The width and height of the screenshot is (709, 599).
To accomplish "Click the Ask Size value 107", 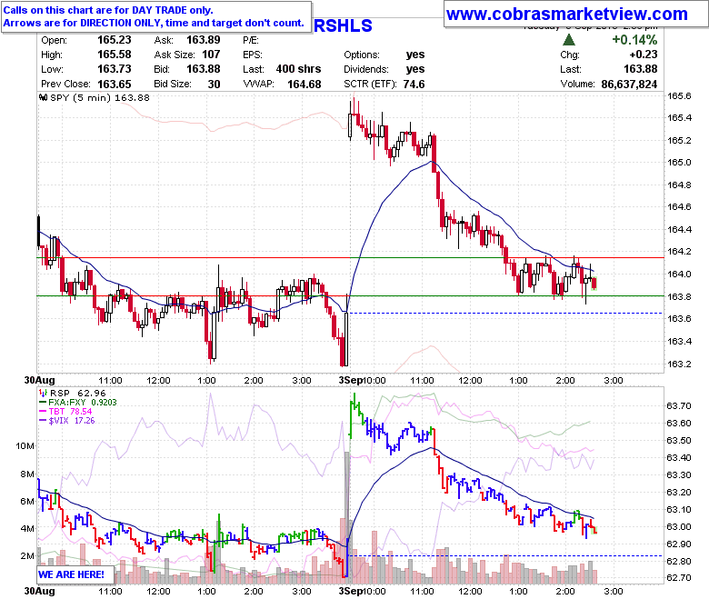I will pos(211,55).
